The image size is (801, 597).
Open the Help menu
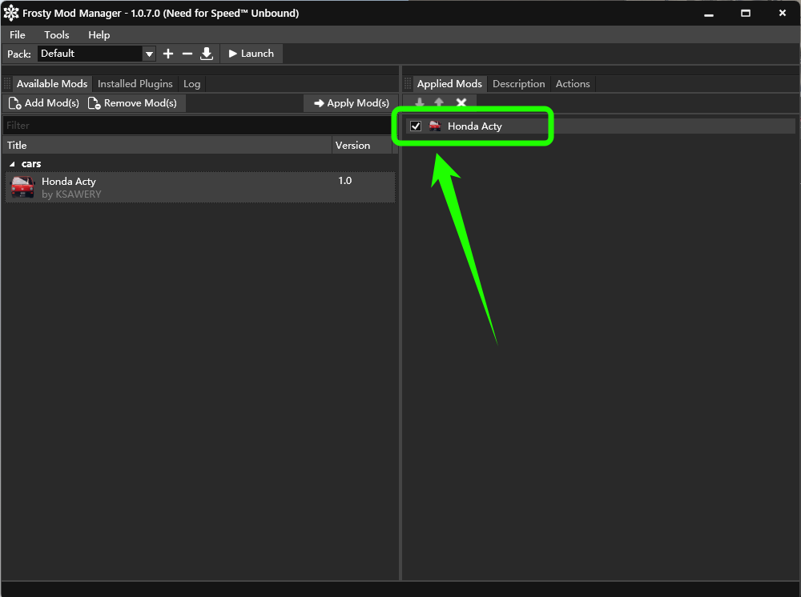pos(99,34)
